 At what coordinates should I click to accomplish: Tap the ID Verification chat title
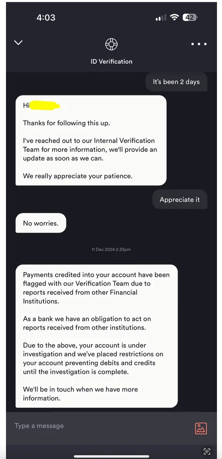coord(111,62)
